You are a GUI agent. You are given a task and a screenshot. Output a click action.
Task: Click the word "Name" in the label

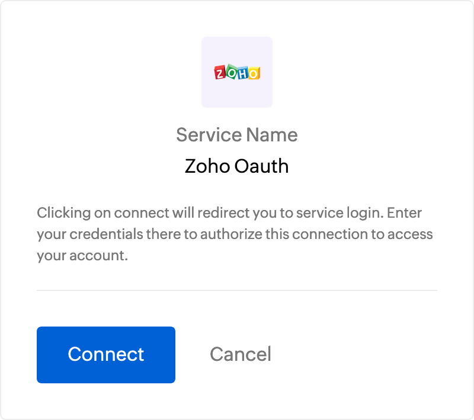[272, 135]
